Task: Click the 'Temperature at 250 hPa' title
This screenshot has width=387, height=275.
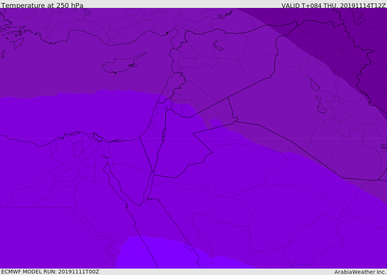Action: pos(42,5)
